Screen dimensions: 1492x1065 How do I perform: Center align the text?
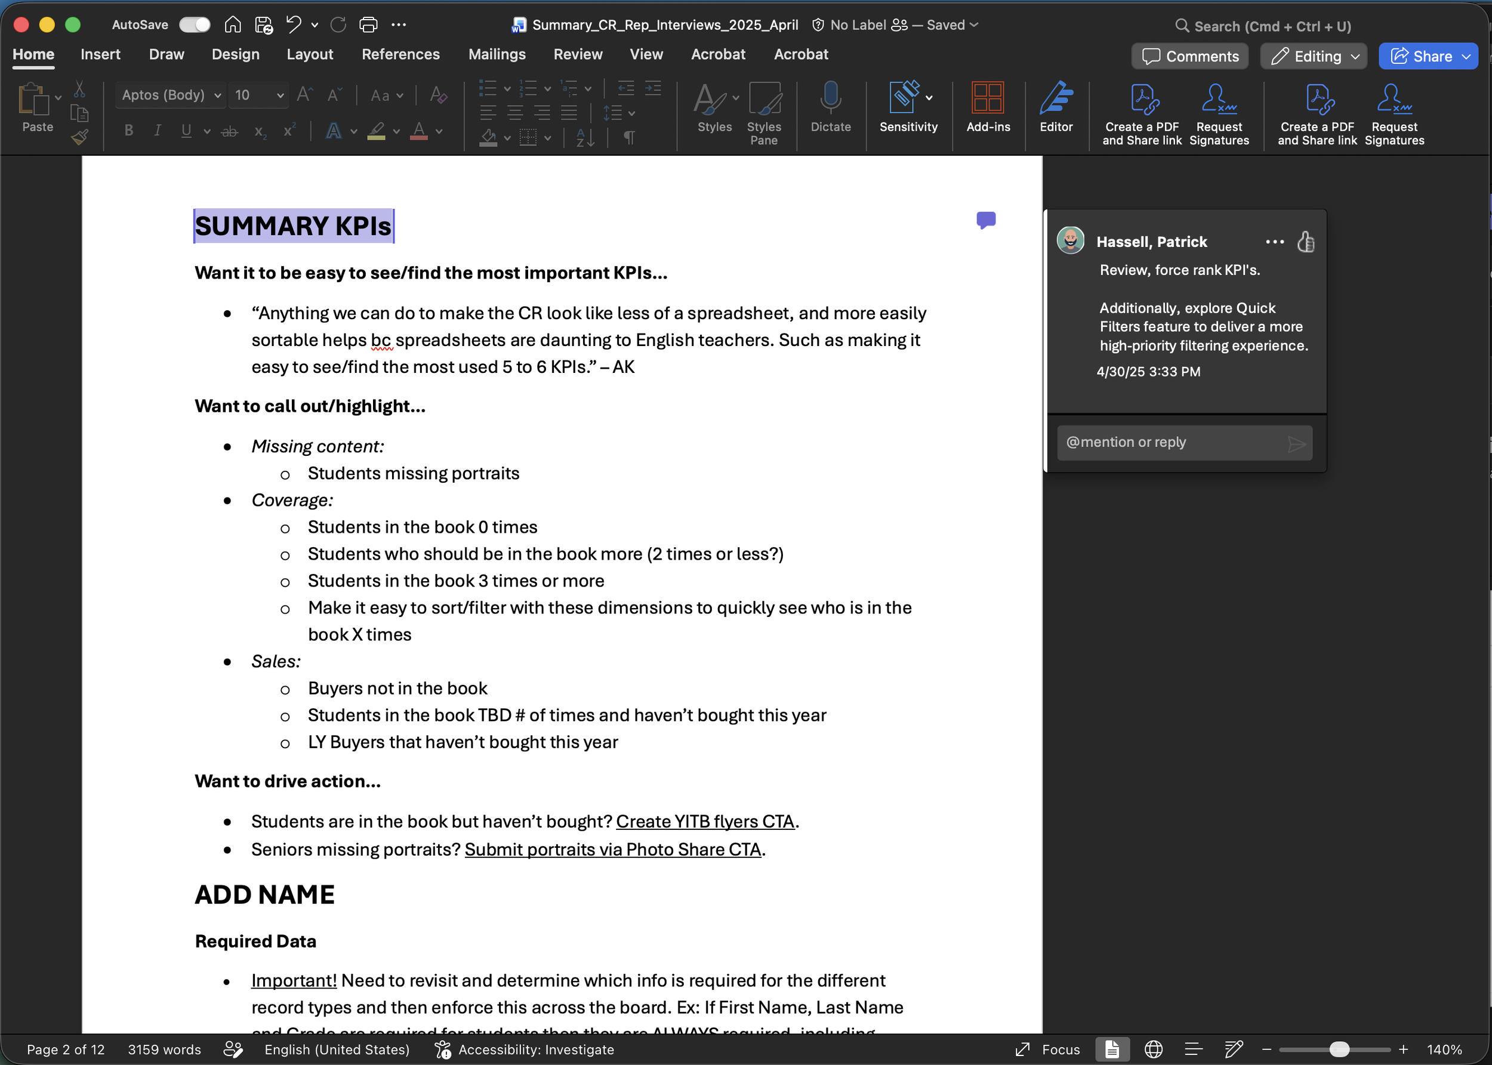(515, 113)
